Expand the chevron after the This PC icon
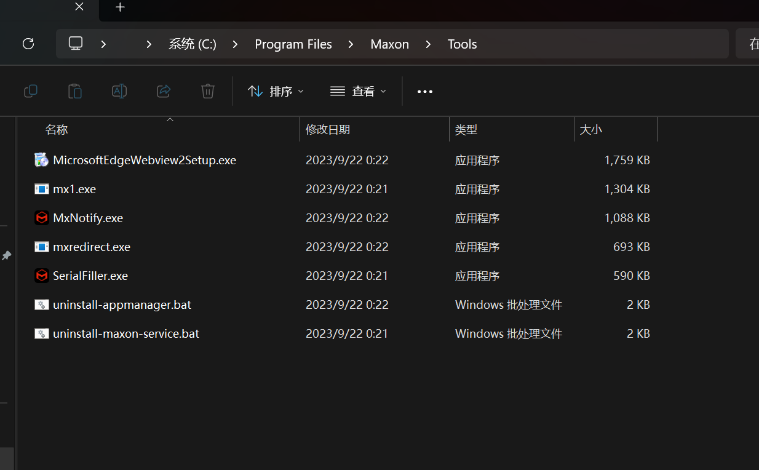This screenshot has height=470, width=759. point(103,44)
